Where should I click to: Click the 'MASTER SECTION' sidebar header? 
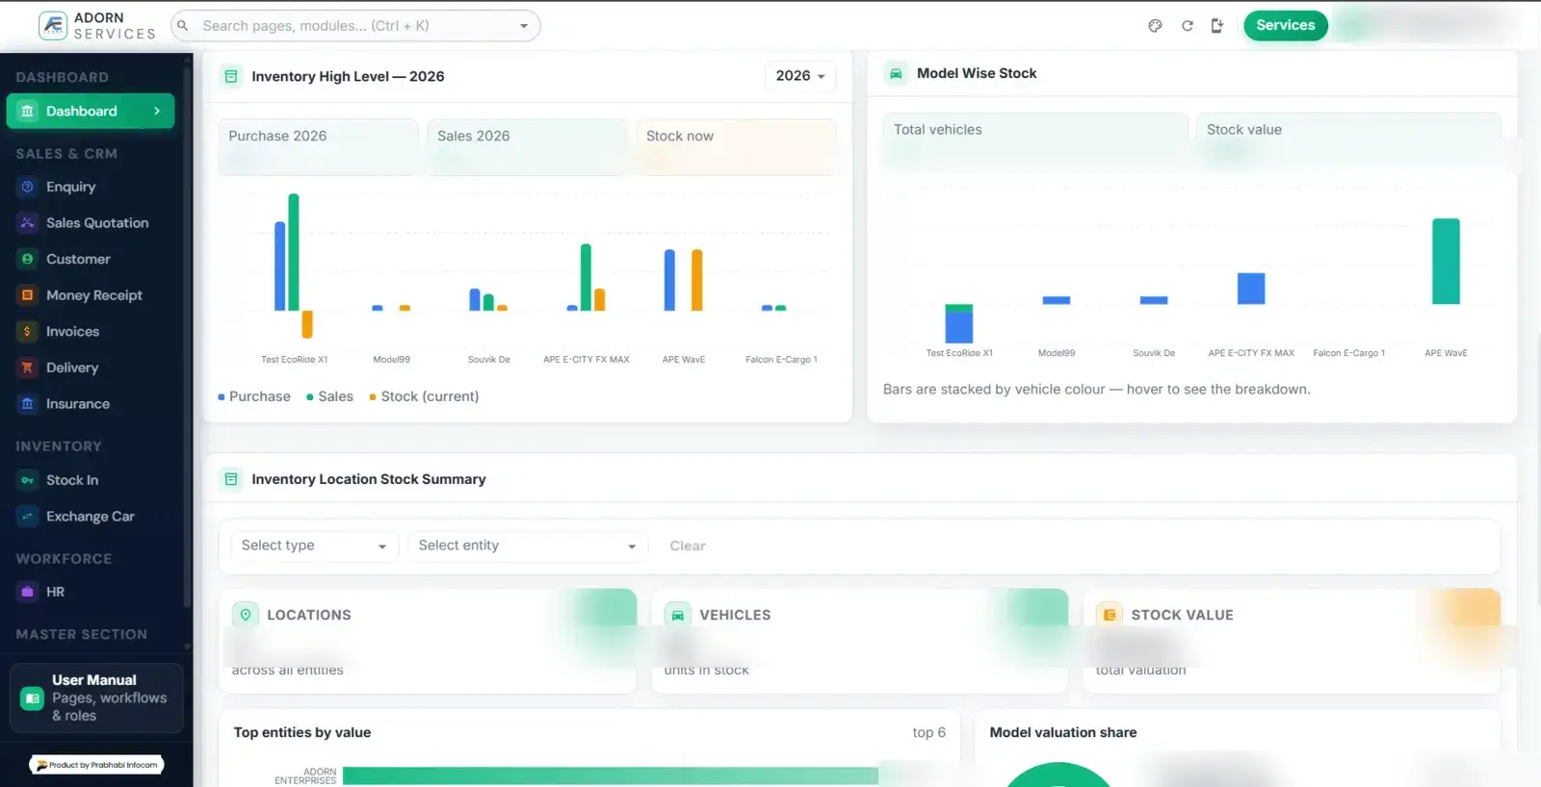click(x=82, y=635)
